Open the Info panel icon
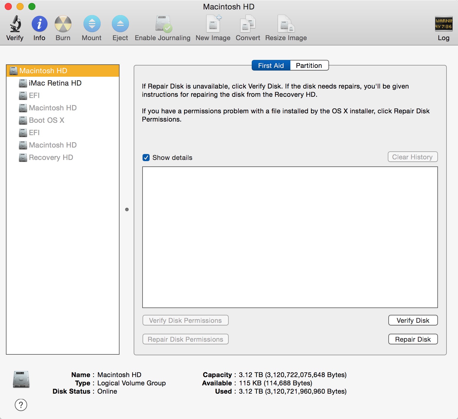 [x=39, y=24]
